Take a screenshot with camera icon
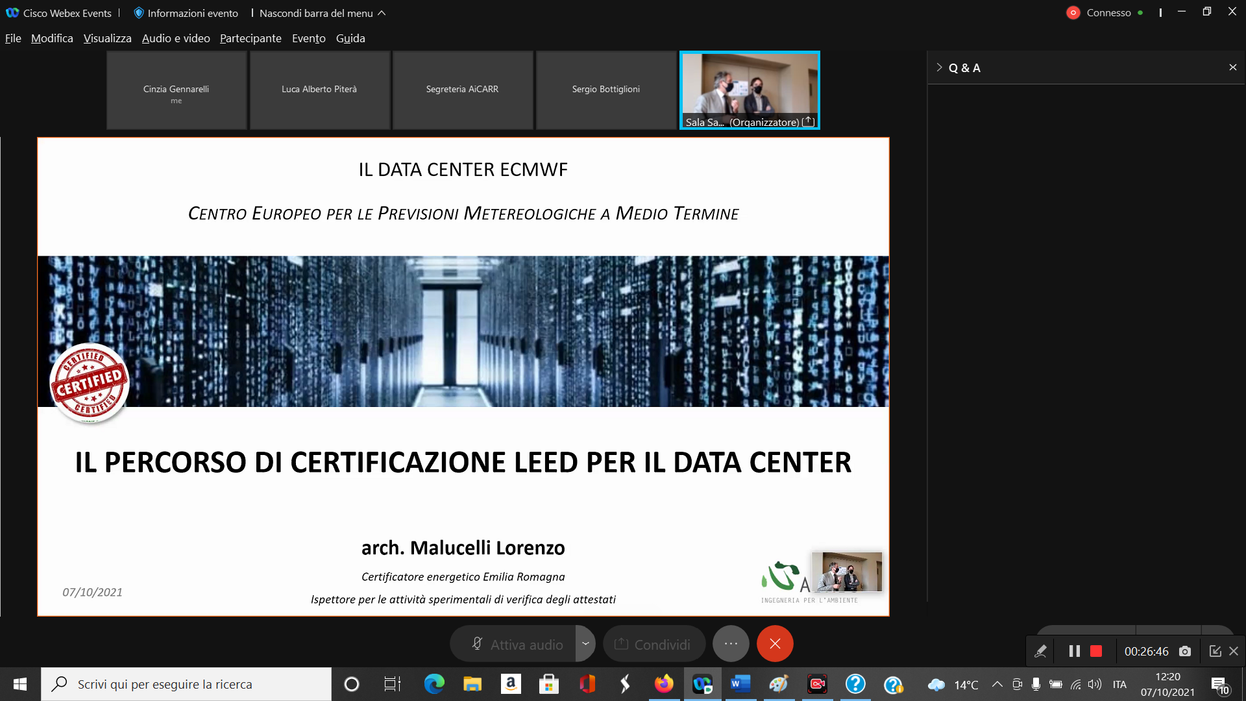Viewport: 1246px width, 701px height. [x=1185, y=651]
